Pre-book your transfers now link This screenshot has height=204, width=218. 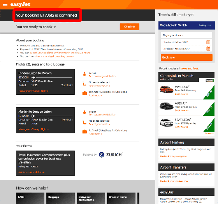click(174, 181)
